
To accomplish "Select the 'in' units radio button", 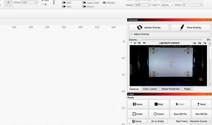I will (42, 4).
